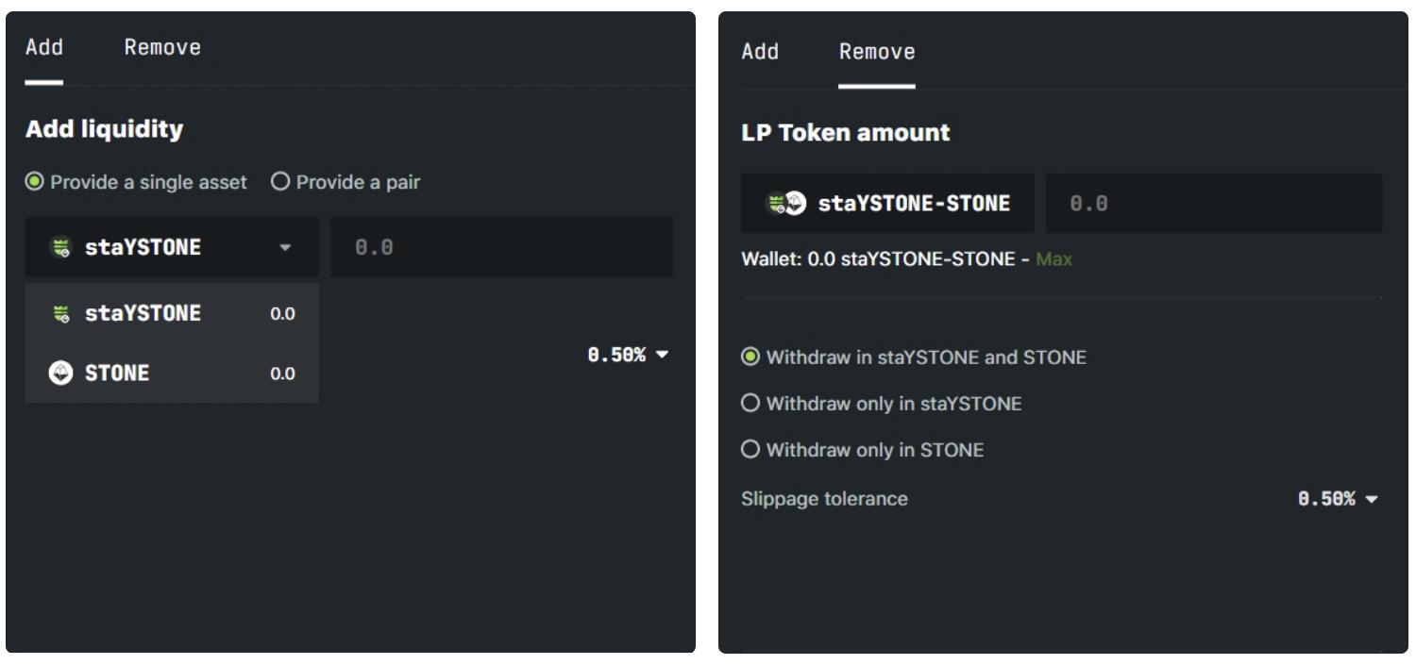Click the LP Token amount input field

pos(1213,204)
